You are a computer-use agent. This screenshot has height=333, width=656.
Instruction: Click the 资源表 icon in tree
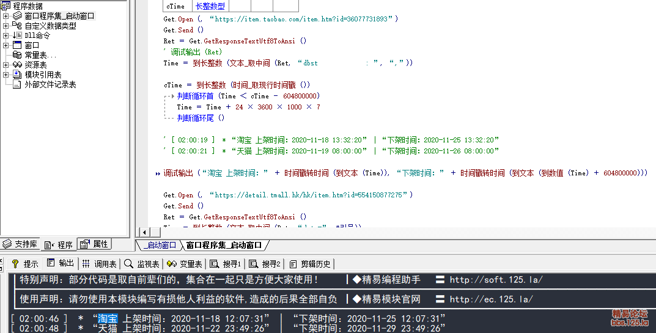17,65
